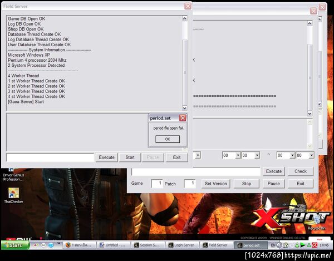Click the second quick launch icon
Screen dimensions: 334x261
coord(43,245)
